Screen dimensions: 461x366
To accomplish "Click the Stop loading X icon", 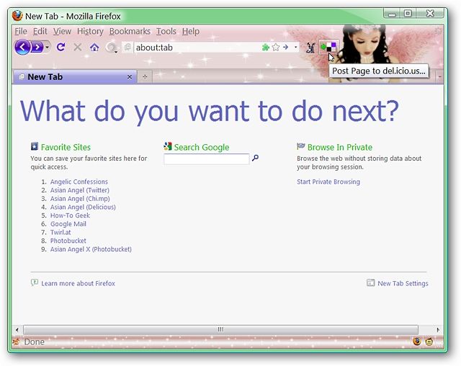I will pyautogui.click(x=78, y=47).
